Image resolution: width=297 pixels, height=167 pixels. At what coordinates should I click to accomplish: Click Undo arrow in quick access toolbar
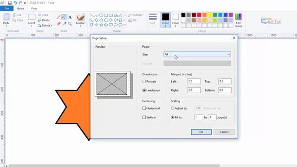15,3
